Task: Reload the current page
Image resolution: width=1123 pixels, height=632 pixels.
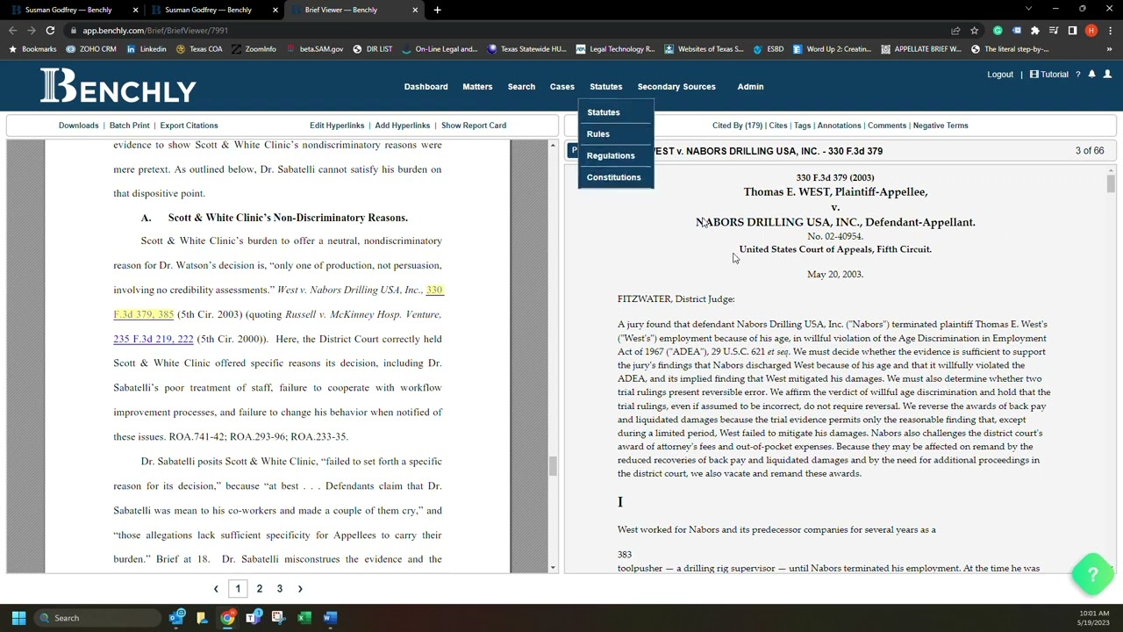Action: coord(50,31)
